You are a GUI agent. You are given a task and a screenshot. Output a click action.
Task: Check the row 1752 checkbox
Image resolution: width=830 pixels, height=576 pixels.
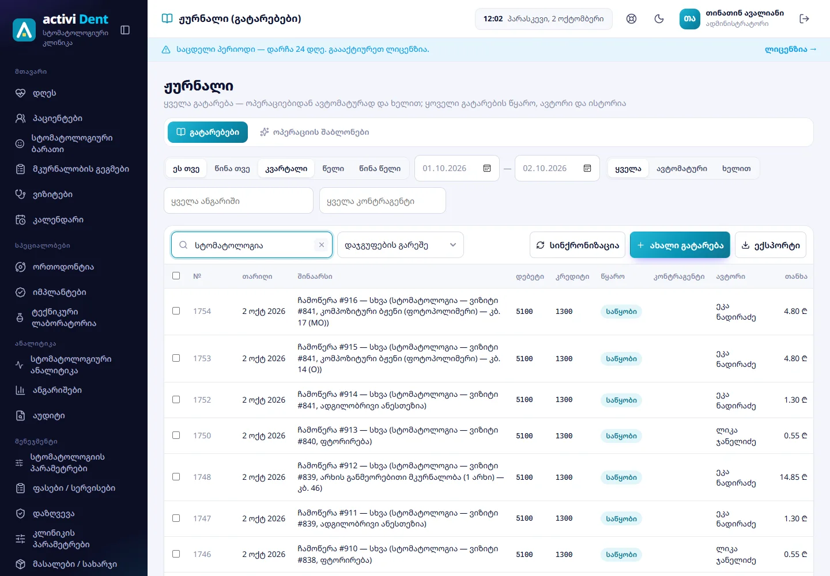coord(176,399)
